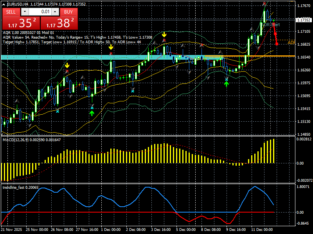Click the cyan X marker below the 26 Nov candle
This screenshot has width=313, height=234.
58,111
